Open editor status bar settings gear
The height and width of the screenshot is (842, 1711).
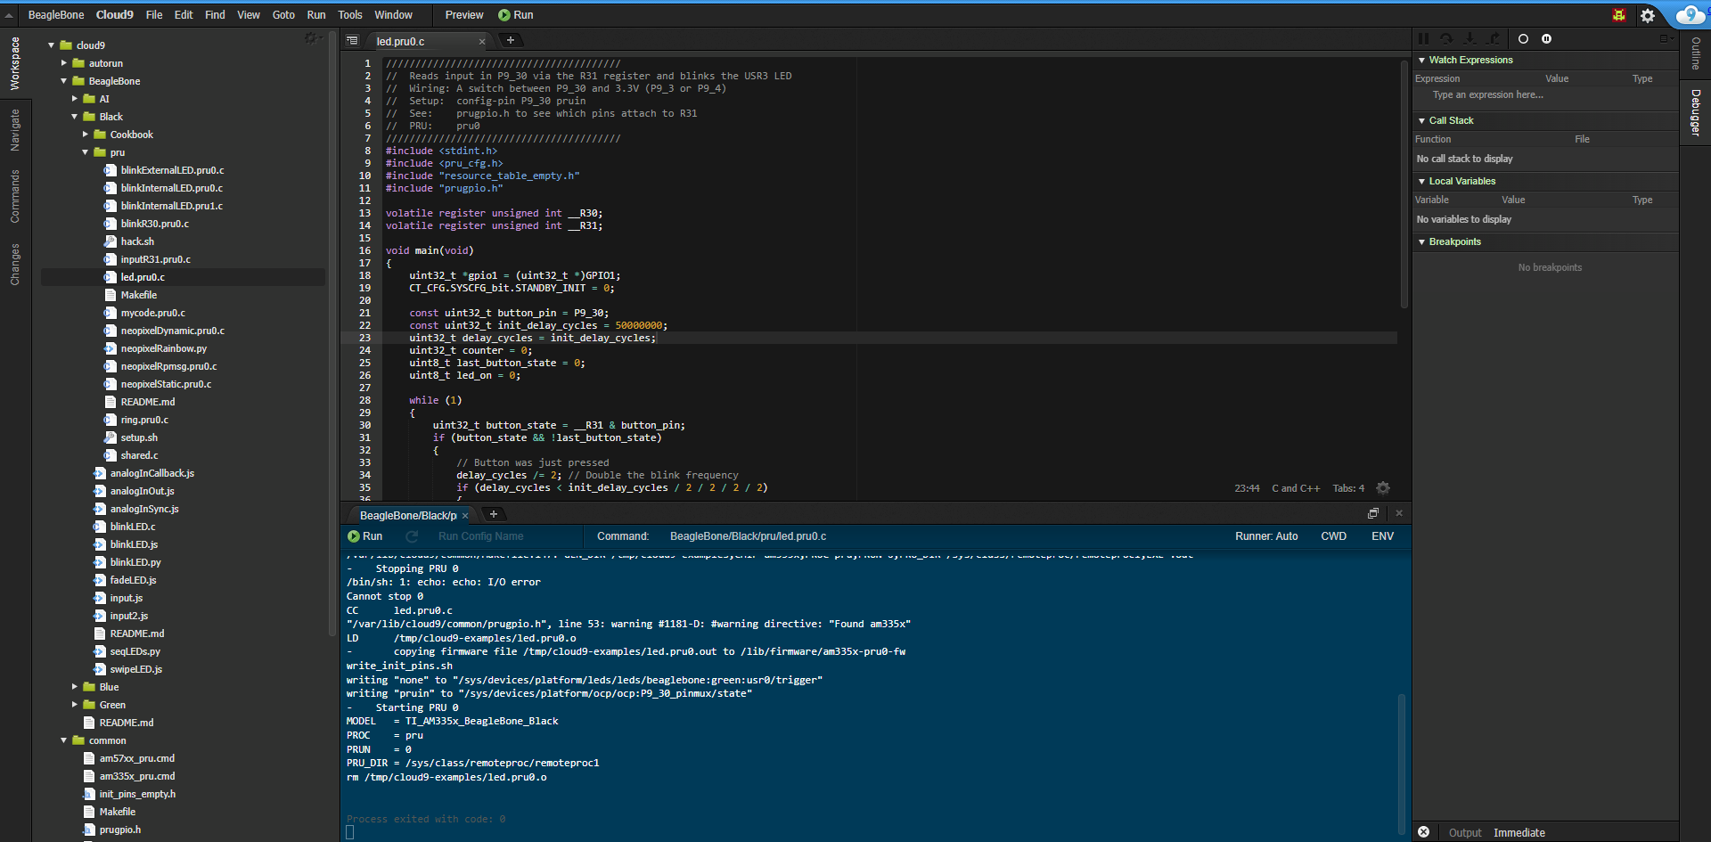click(1383, 488)
